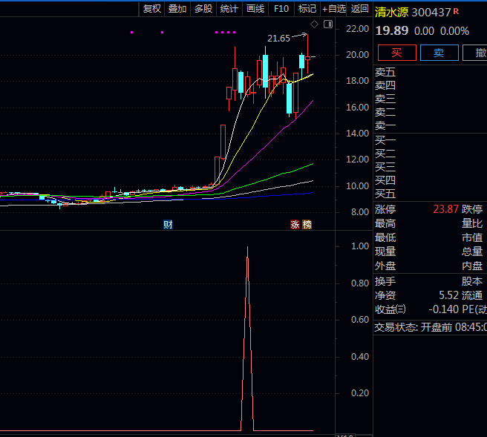Activate the 画线 drawing tool

tap(255, 9)
